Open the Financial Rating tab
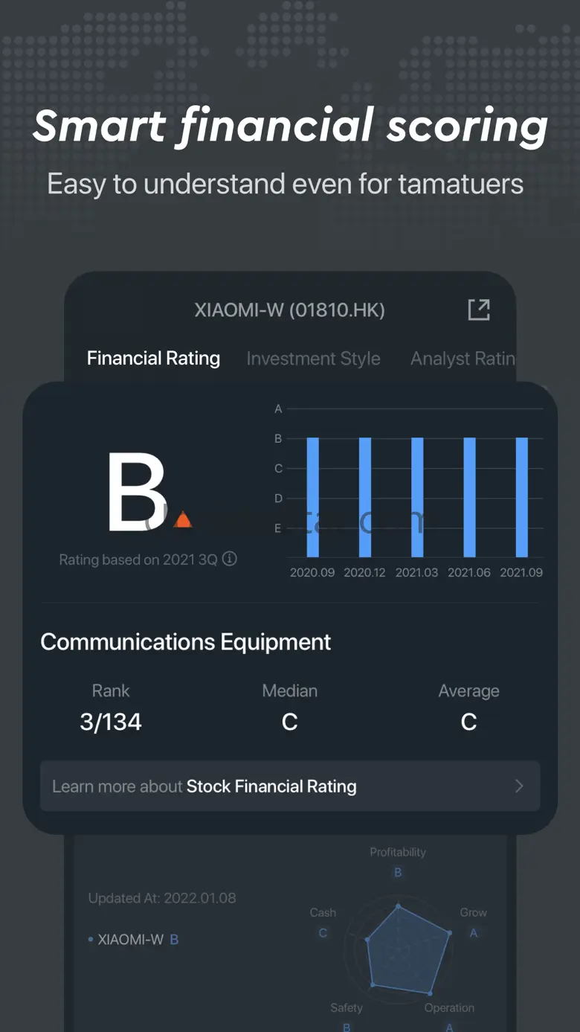Screen dimensions: 580x1032 coord(153,359)
